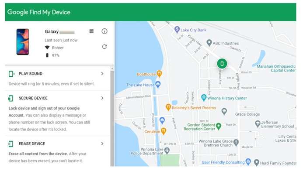Viewport: 303px width, 171px height.
Task: Select Hurd Family Foundation pin
Action: click(x=256, y=163)
